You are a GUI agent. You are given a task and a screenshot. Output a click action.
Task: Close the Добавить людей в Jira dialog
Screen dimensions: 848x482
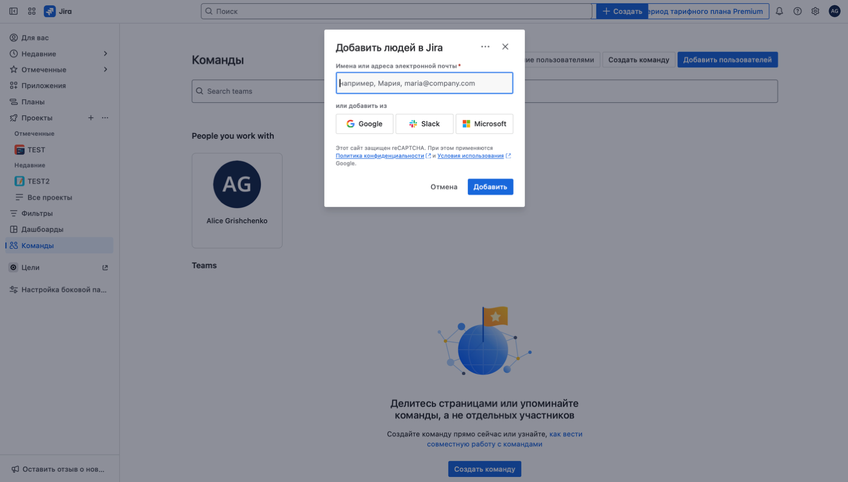coord(505,47)
